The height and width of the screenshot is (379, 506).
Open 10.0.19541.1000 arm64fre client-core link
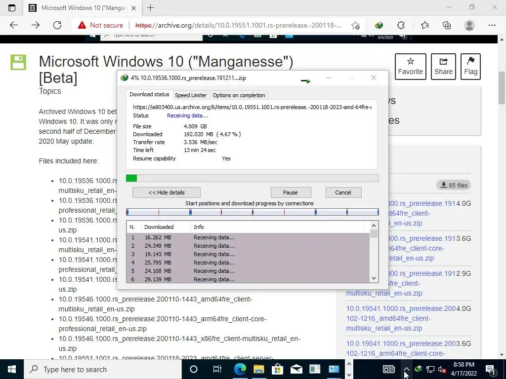point(400,348)
